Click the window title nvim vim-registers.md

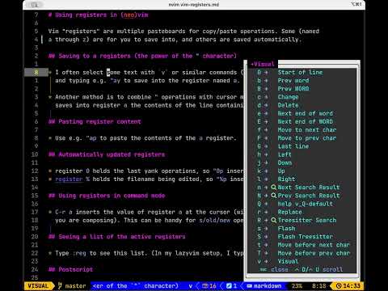tap(193, 4)
